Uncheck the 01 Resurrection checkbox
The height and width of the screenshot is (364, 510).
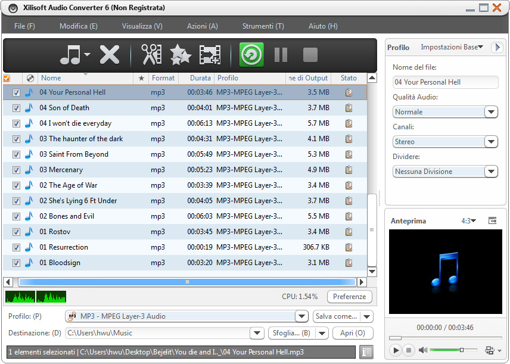[16, 247]
